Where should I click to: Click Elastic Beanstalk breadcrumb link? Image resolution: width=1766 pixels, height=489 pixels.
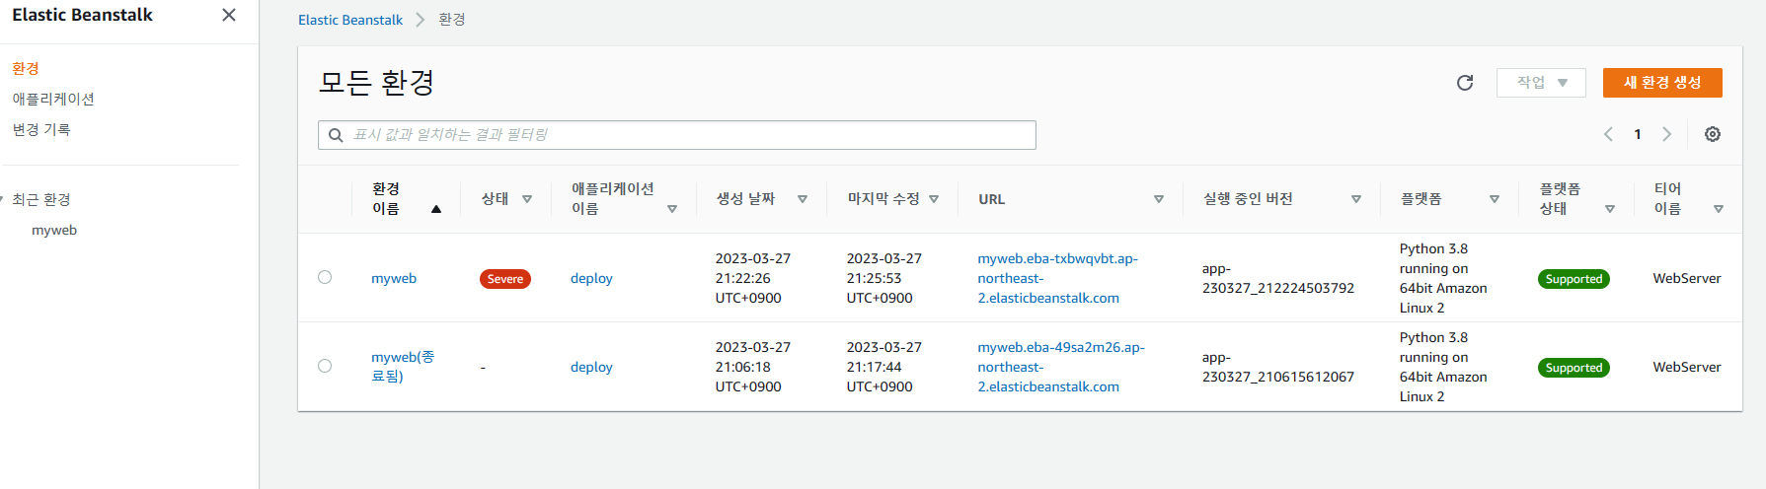click(x=350, y=20)
